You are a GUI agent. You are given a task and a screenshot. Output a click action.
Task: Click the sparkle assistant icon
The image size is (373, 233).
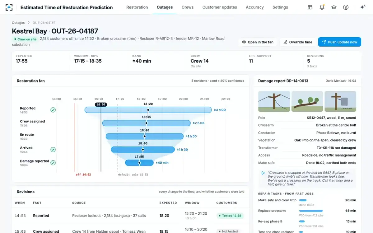pyautogui.click(x=362, y=7)
